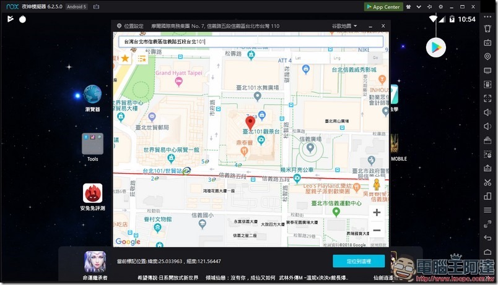
Task: Click the Go button beside coordinates
Action: (x=375, y=57)
